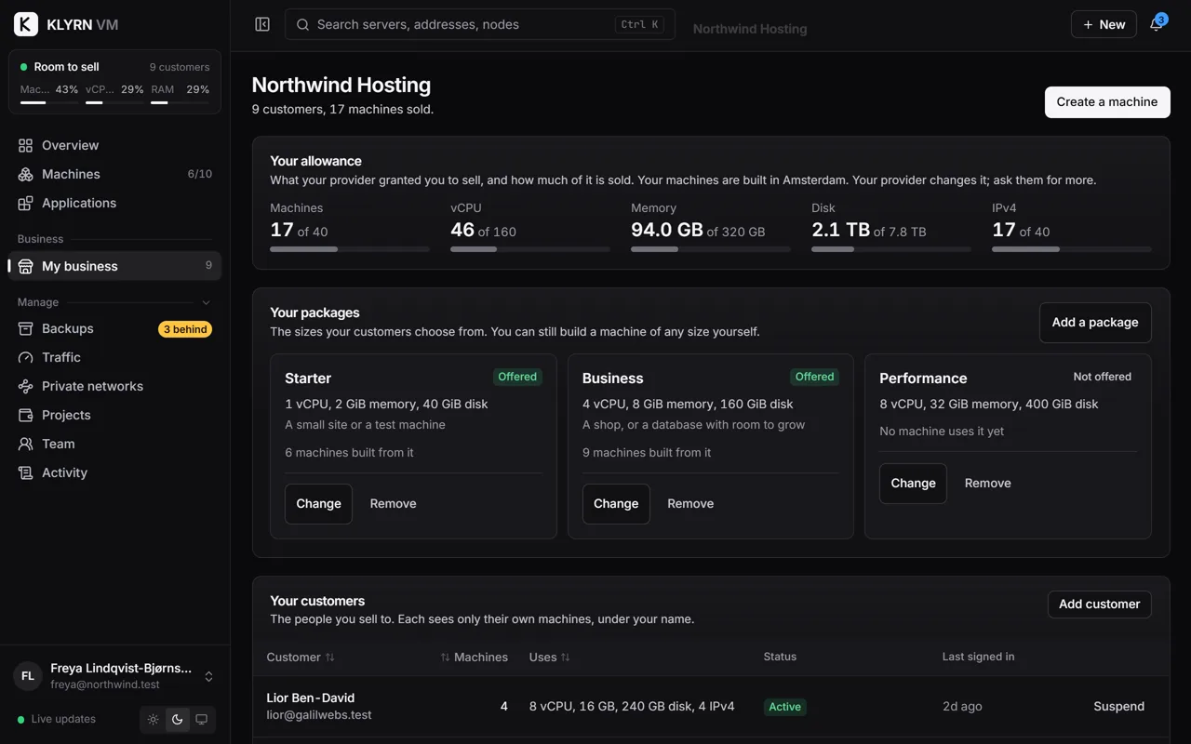The width and height of the screenshot is (1191, 744).
Task: Open the Projects page
Action: point(114,415)
